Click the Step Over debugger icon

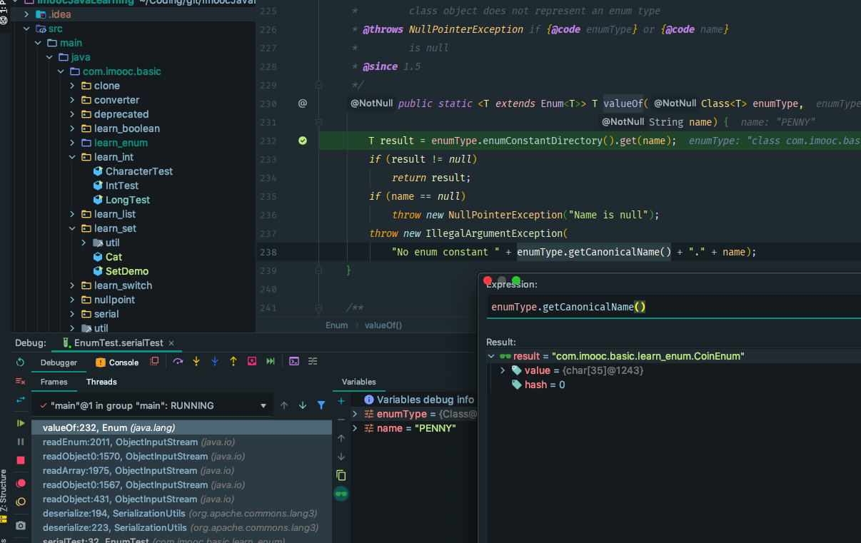tap(178, 362)
